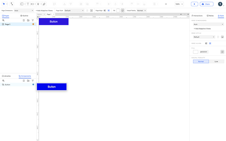Add a new page in Pages panel

click(x=24, y=20)
